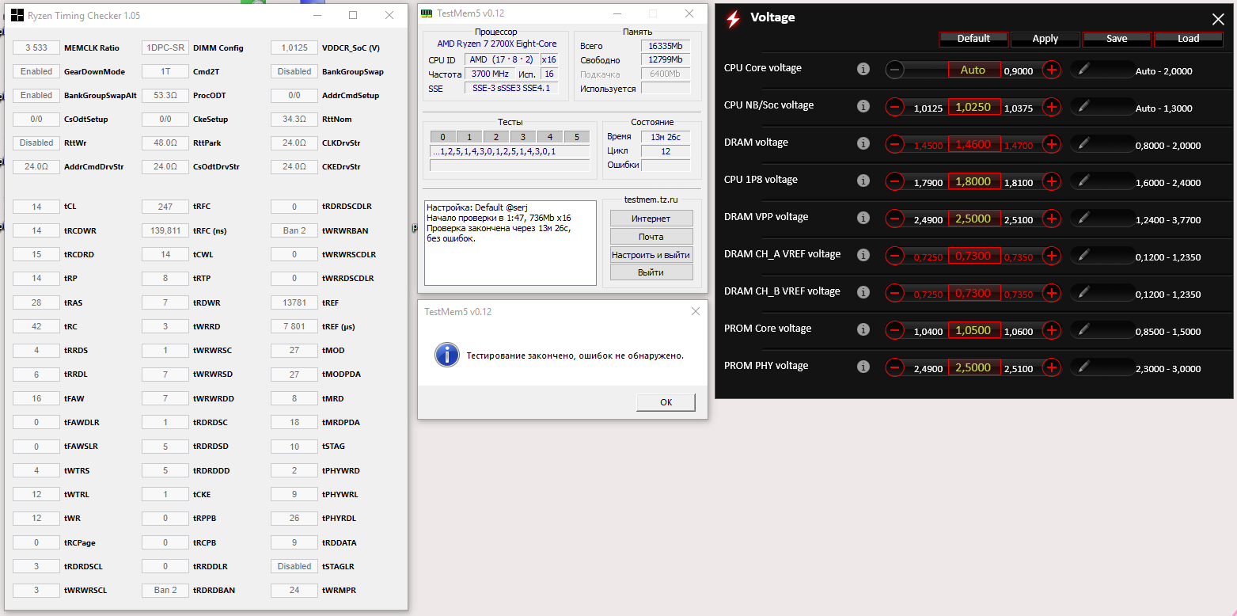Viewport: 1237px width, 616px height.
Task: View info for DRAM VPP voltage
Action: [863, 219]
